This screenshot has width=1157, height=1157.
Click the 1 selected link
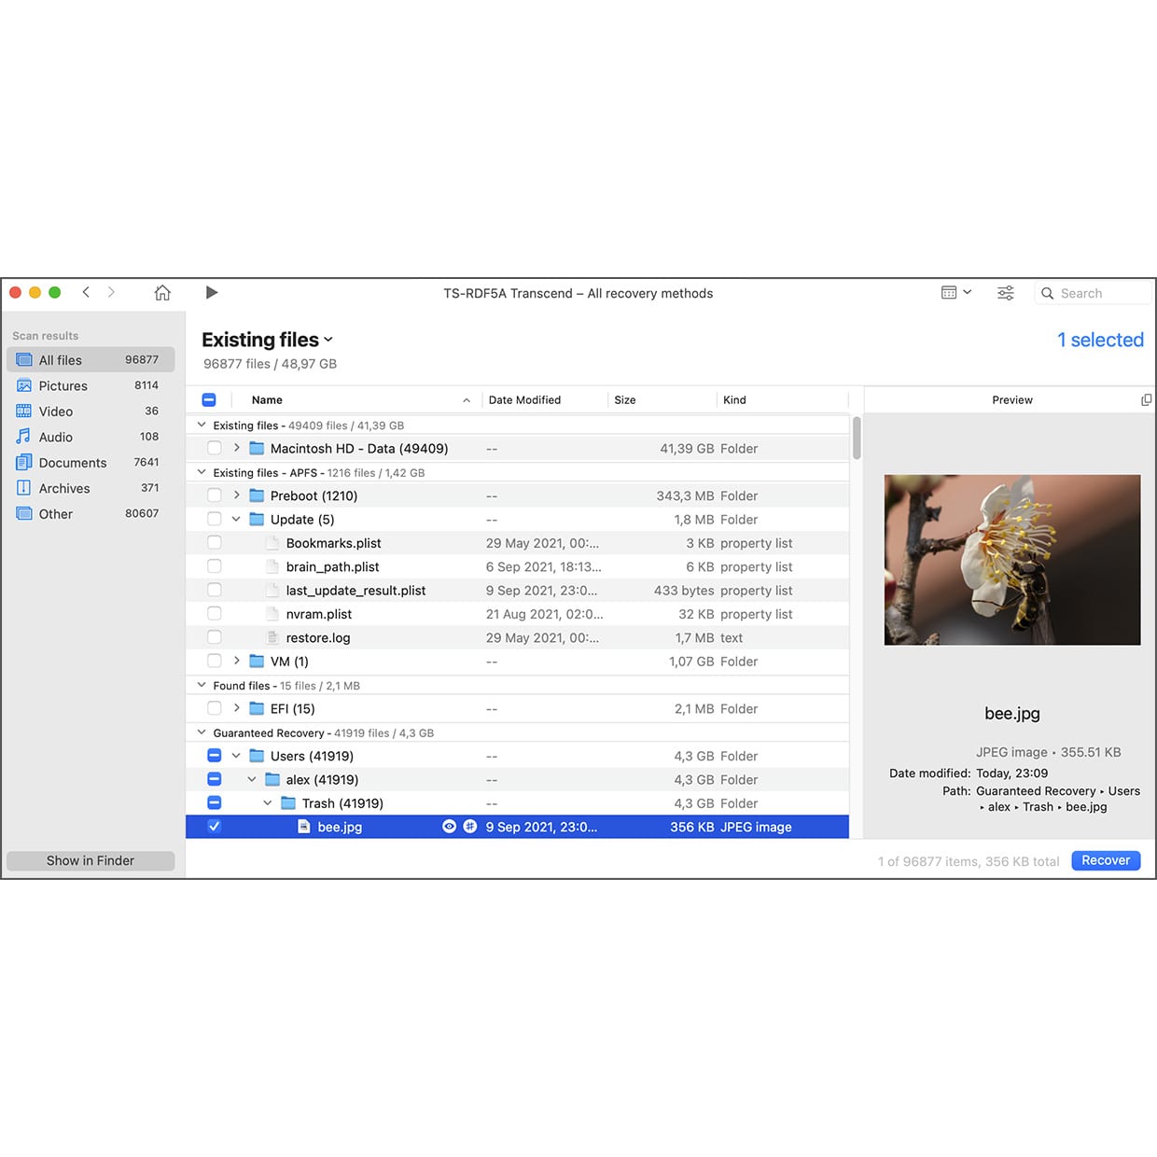(1100, 340)
